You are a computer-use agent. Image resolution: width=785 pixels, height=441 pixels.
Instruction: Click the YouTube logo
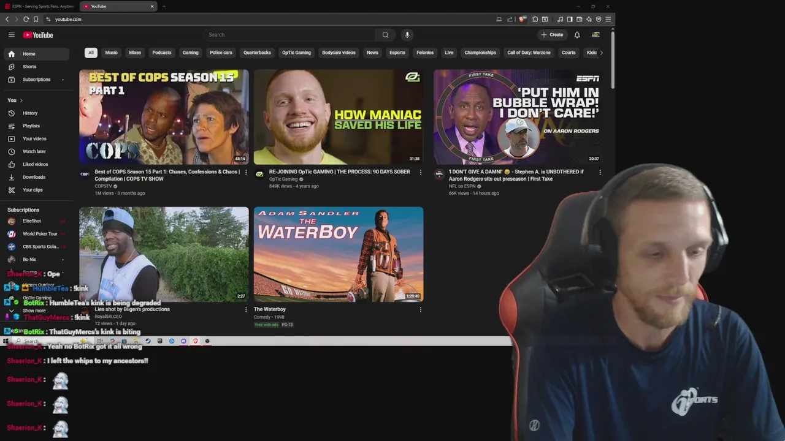(38, 35)
